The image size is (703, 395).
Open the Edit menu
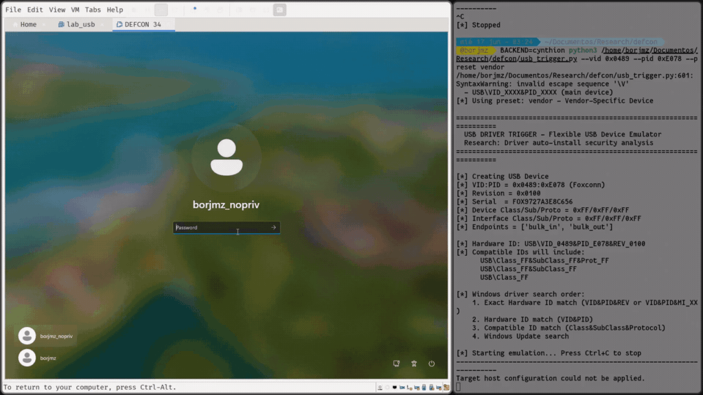[34, 10]
